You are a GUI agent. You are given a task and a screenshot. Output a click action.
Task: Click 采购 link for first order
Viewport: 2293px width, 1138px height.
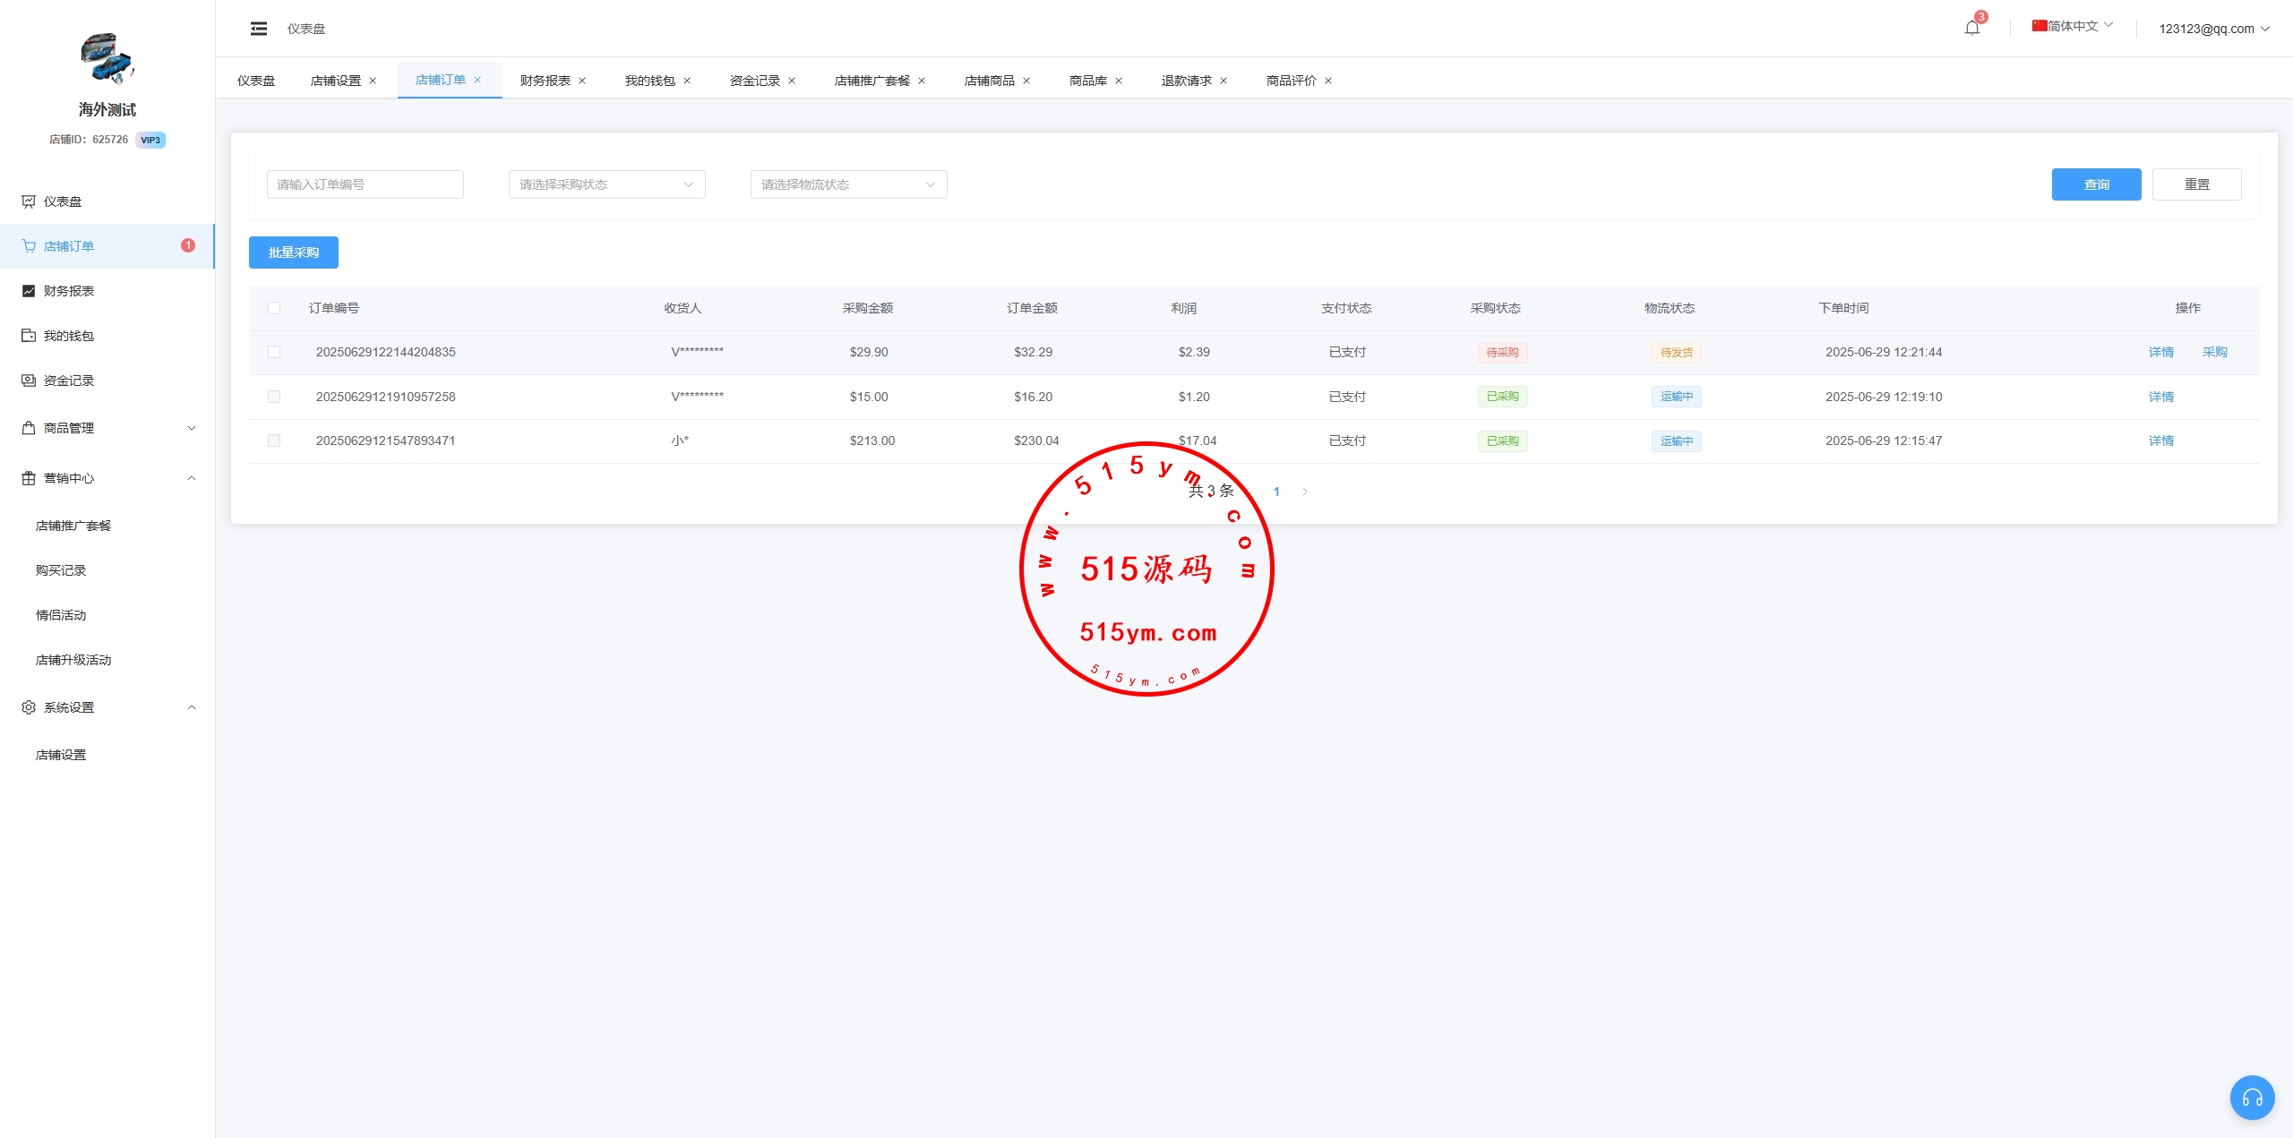[2214, 352]
